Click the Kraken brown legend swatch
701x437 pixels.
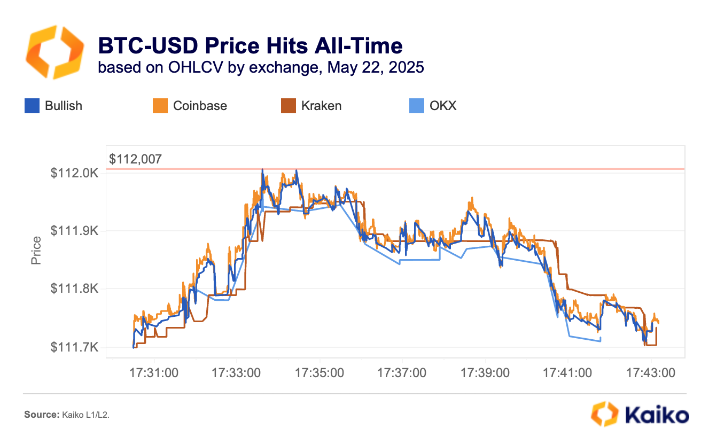(x=289, y=106)
